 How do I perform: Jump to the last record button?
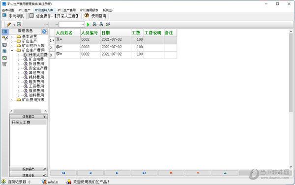coord(144,173)
